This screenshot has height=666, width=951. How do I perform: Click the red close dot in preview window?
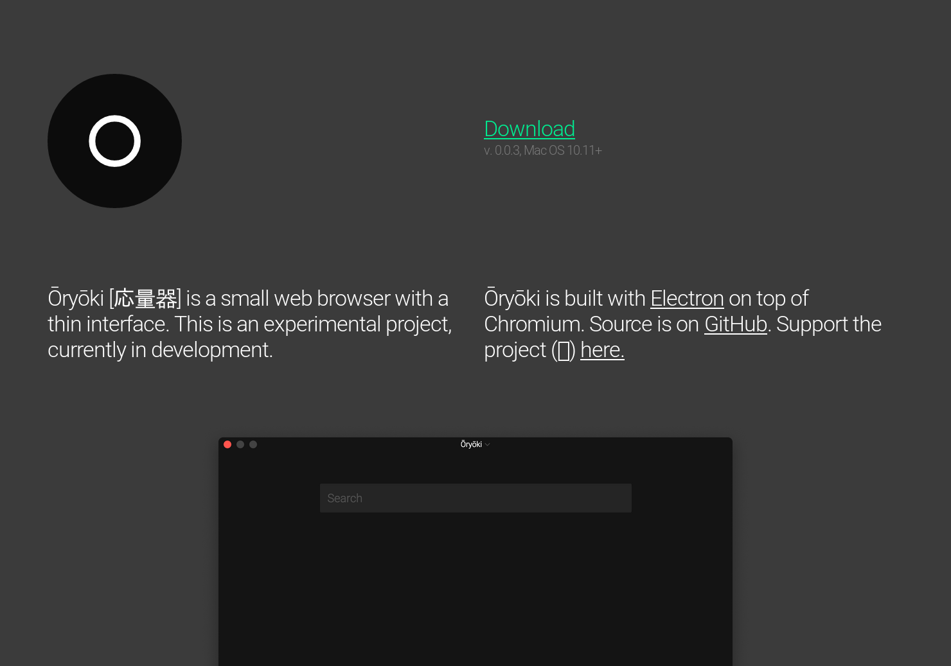227,444
